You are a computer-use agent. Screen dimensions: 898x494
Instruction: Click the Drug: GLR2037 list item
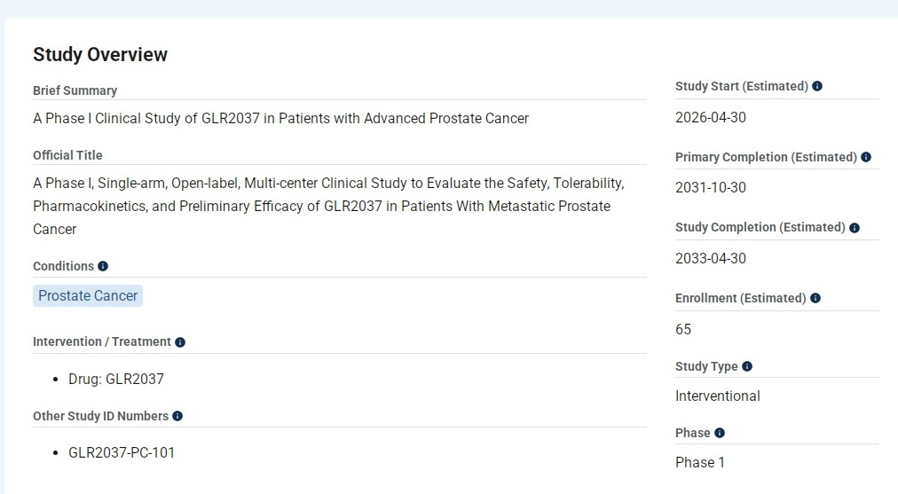coord(116,379)
